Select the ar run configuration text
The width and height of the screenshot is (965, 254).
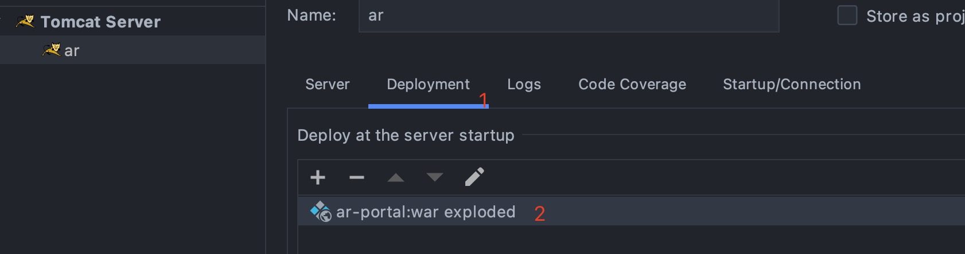coord(72,51)
